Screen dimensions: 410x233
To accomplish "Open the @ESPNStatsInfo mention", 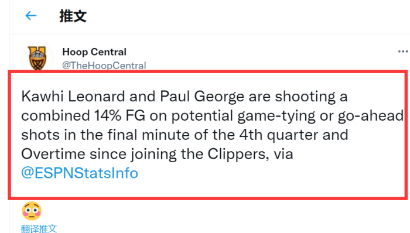I will [80, 173].
